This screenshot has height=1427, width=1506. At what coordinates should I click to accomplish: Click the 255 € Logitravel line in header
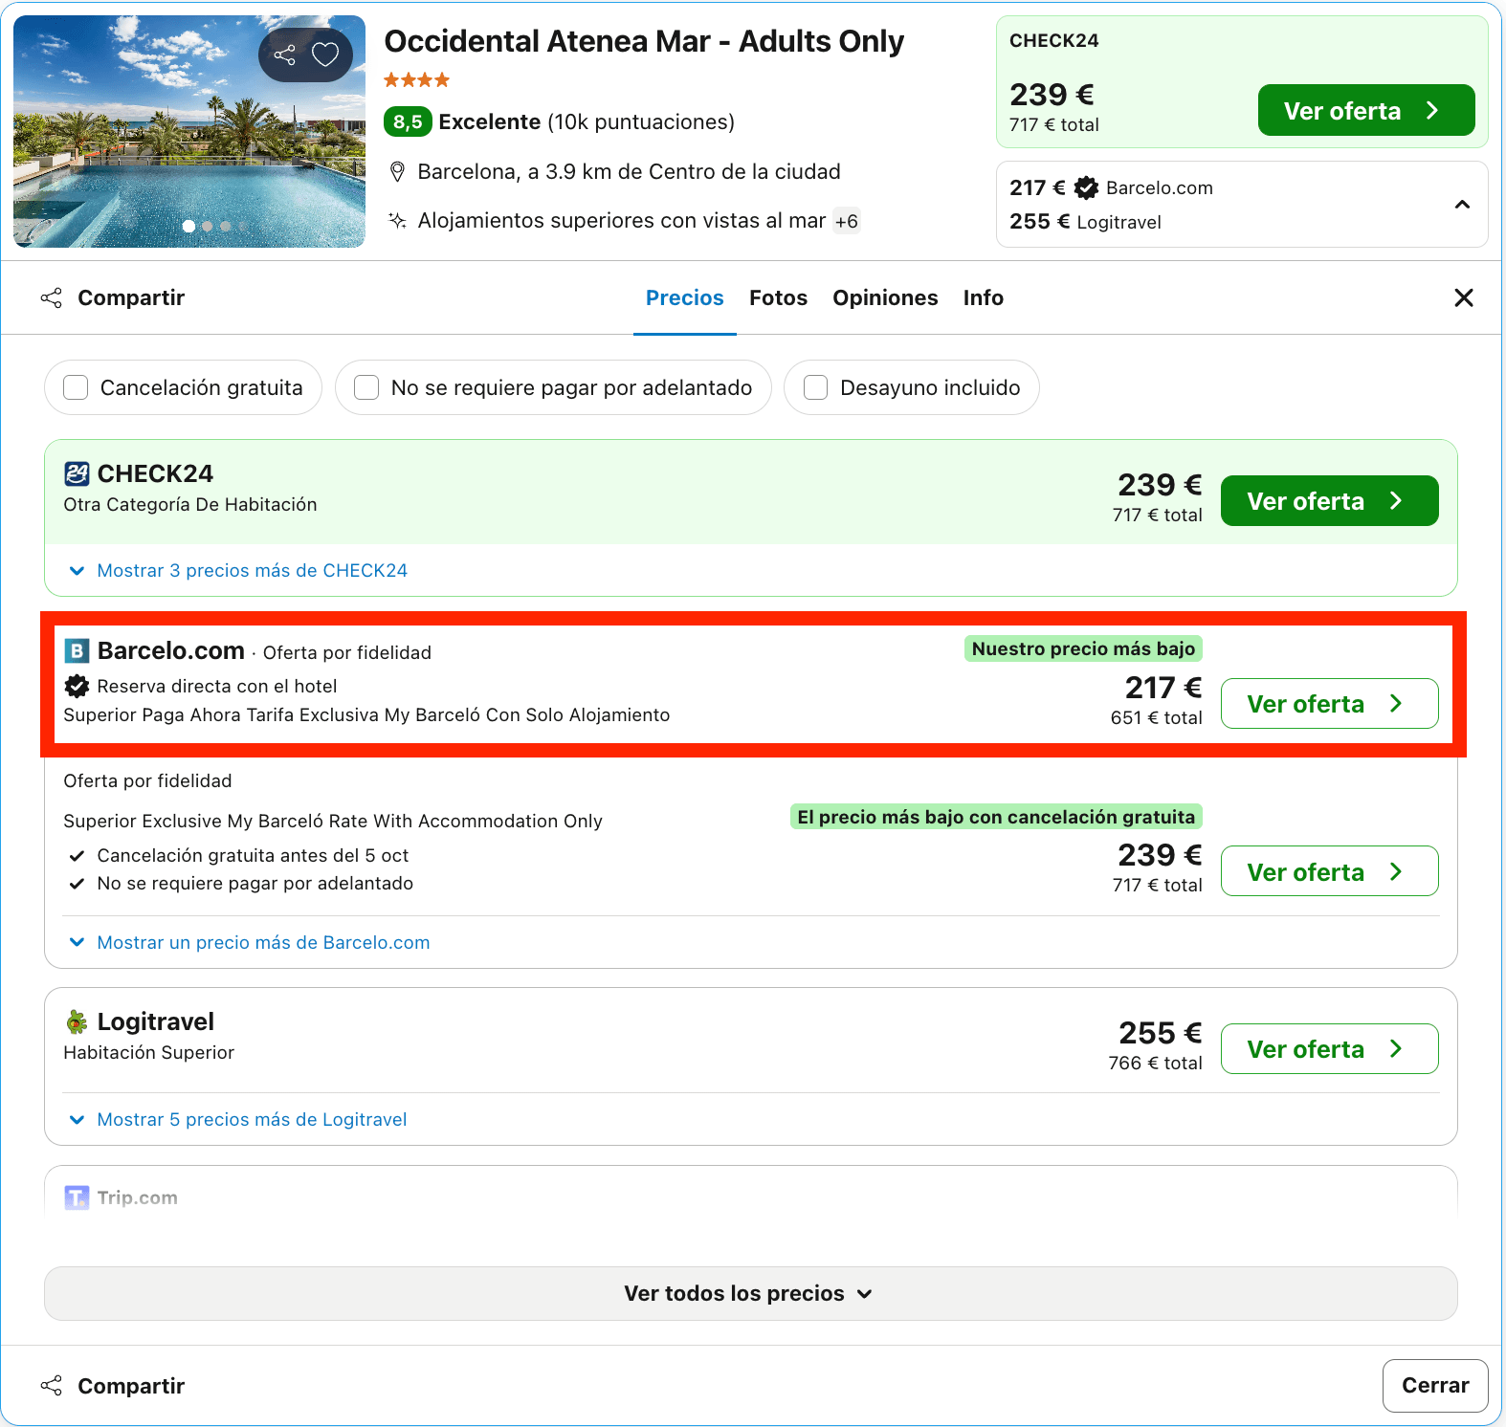[x=1085, y=222]
